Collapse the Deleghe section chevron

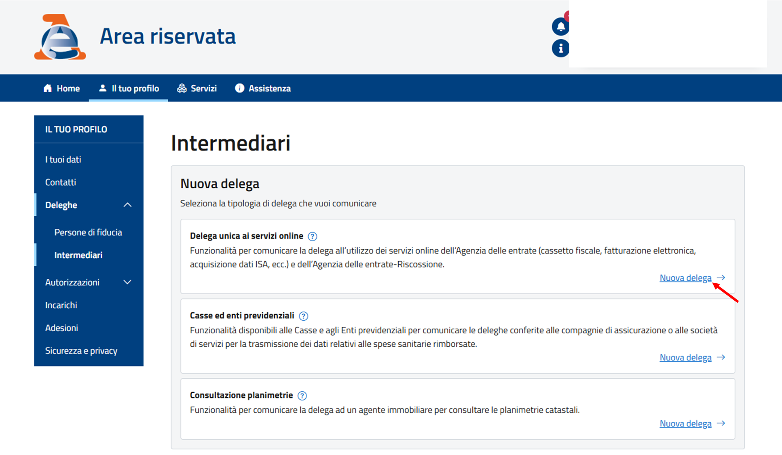(127, 205)
